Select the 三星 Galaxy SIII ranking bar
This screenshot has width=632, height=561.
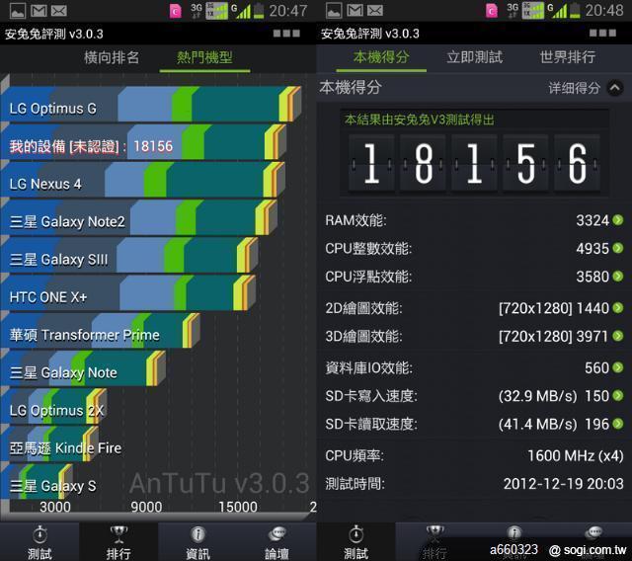coord(129,255)
